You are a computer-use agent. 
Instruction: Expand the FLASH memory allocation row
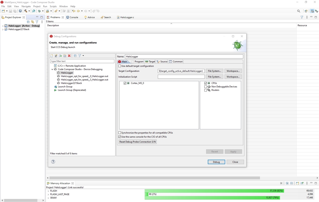[48, 191]
